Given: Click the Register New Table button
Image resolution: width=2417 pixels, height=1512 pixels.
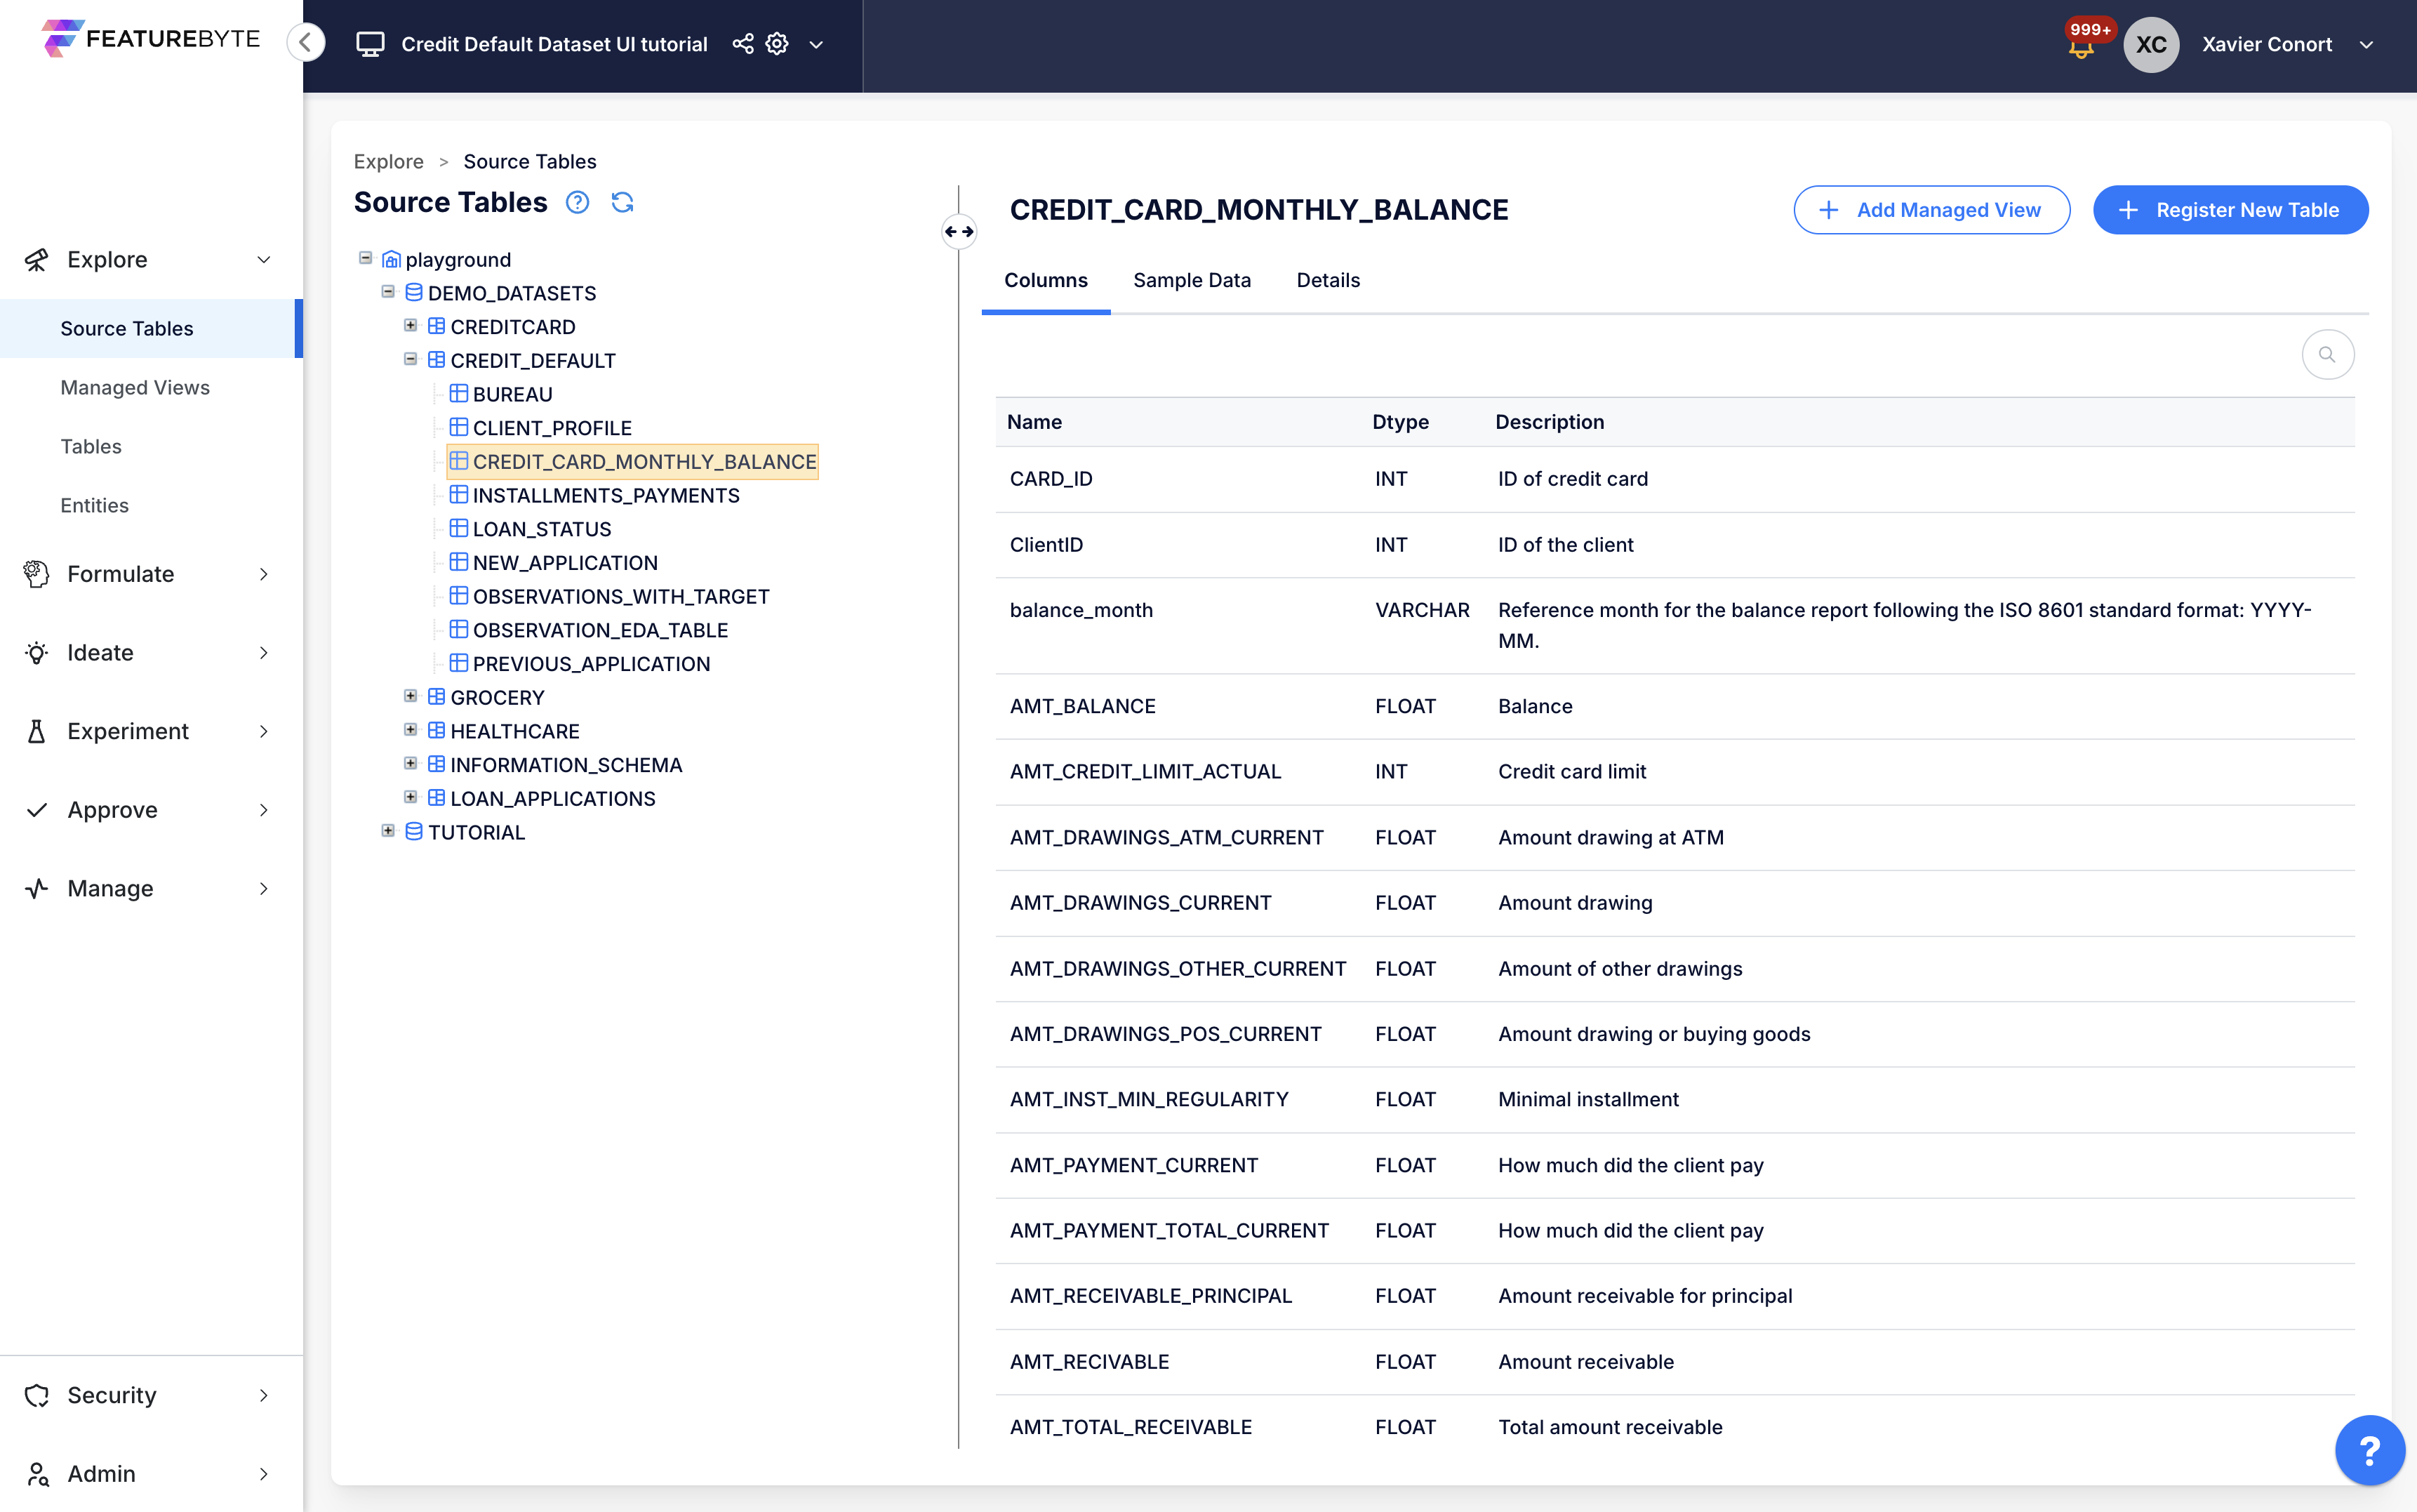Looking at the screenshot, I should (x=2230, y=210).
